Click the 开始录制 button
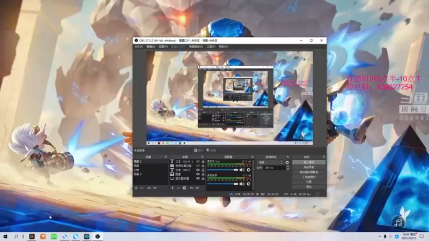 [309, 167]
